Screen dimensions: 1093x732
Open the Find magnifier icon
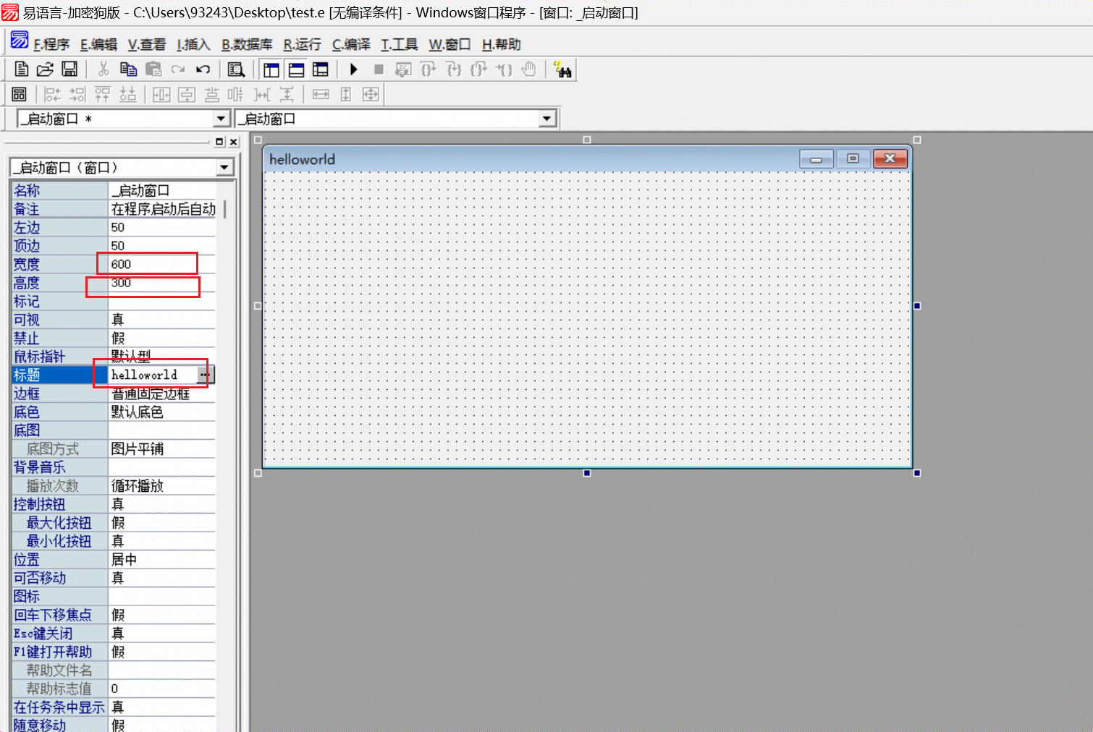237,69
